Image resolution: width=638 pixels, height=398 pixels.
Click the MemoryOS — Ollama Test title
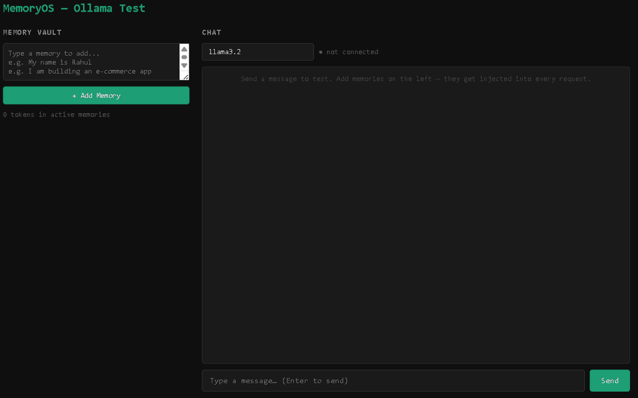[74, 9]
